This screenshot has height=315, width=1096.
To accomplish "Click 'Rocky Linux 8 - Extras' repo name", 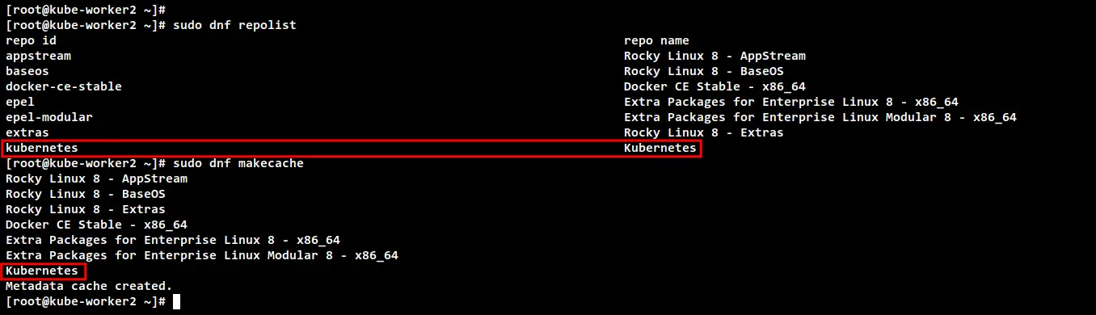I will [704, 132].
